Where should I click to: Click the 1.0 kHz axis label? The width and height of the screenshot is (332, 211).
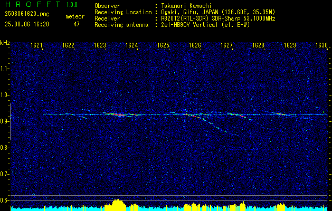[5, 95]
